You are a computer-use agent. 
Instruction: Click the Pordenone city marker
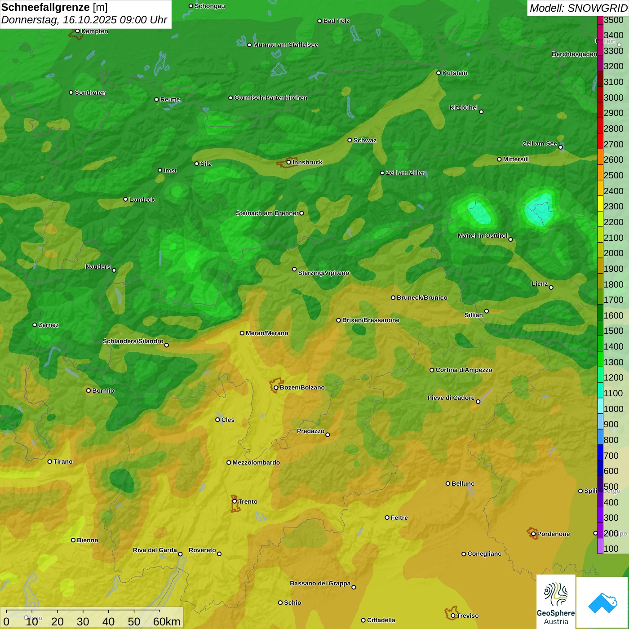click(533, 534)
